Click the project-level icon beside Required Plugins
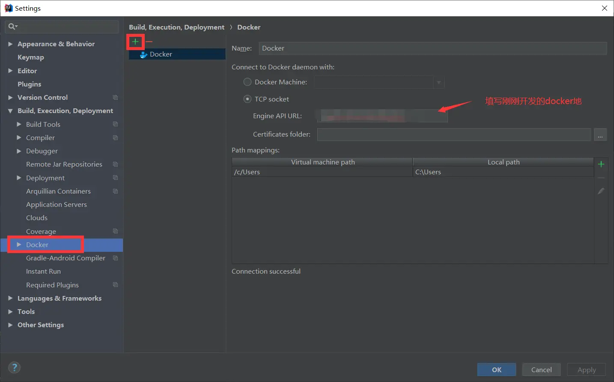The image size is (614, 382). (x=115, y=285)
